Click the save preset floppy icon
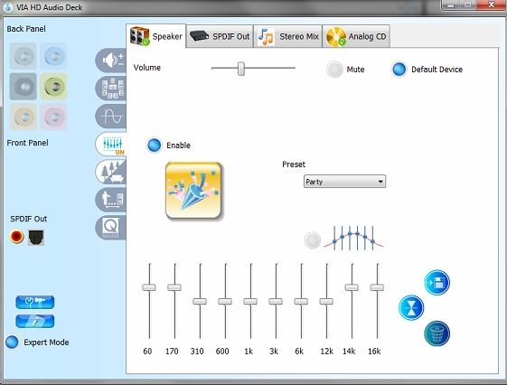This screenshot has width=507, height=385. coord(437,283)
